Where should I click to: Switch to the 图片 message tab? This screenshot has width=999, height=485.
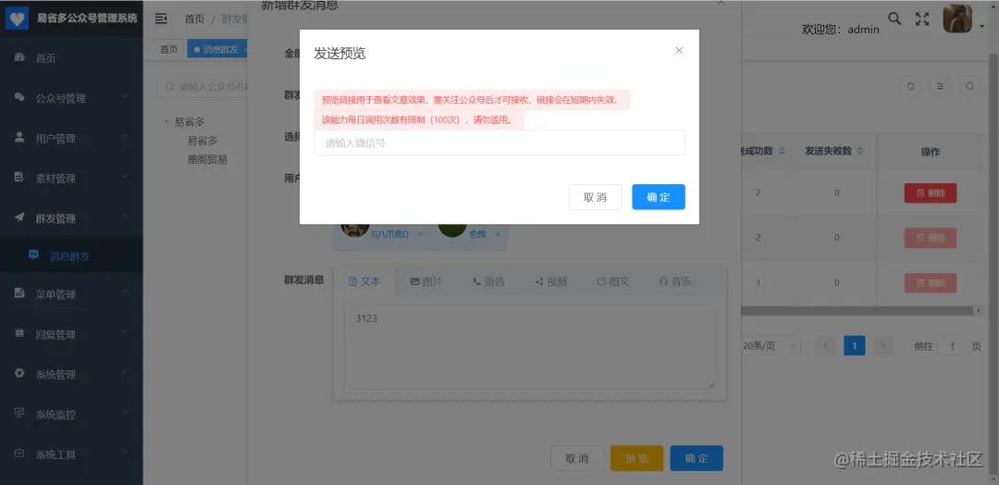point(426,281)
